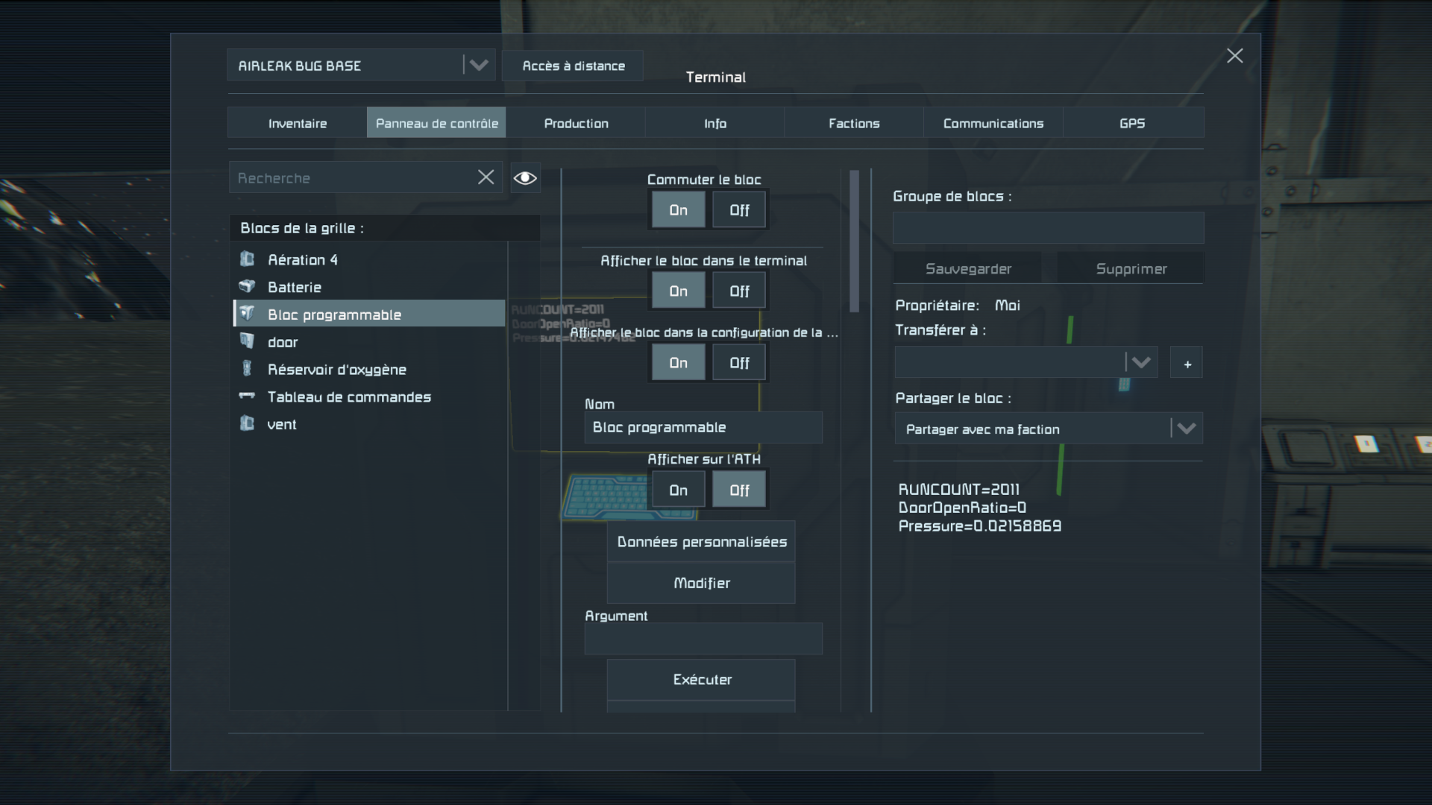Click the Aération 4 vent block icon
The height and width of the screenshot is (805, 1432).
247,259
